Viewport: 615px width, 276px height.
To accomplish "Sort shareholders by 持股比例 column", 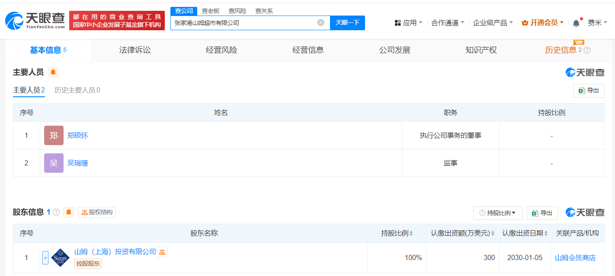I will coord(397,233).
